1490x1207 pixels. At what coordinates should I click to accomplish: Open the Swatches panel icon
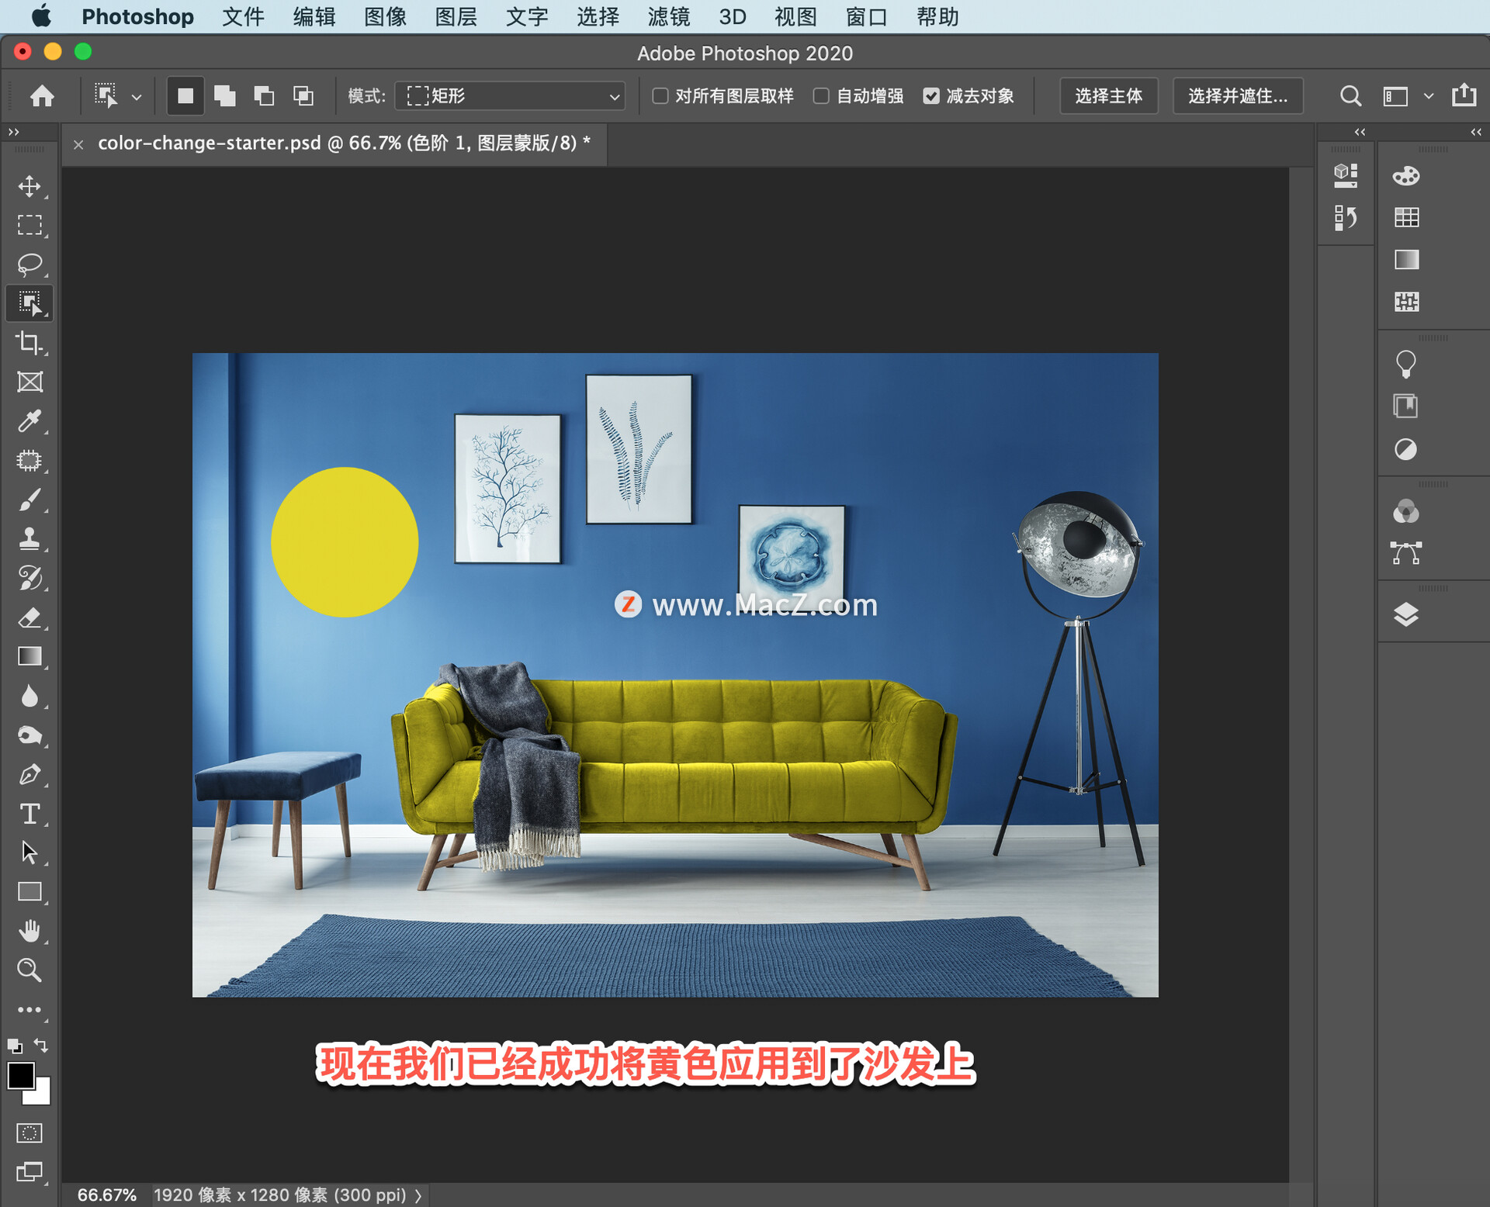(1405, 218)
